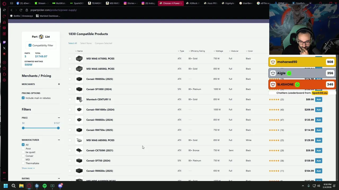The image size is (339, 190).
Task: Click the browser reload button
Action: [x=21, y=10]
